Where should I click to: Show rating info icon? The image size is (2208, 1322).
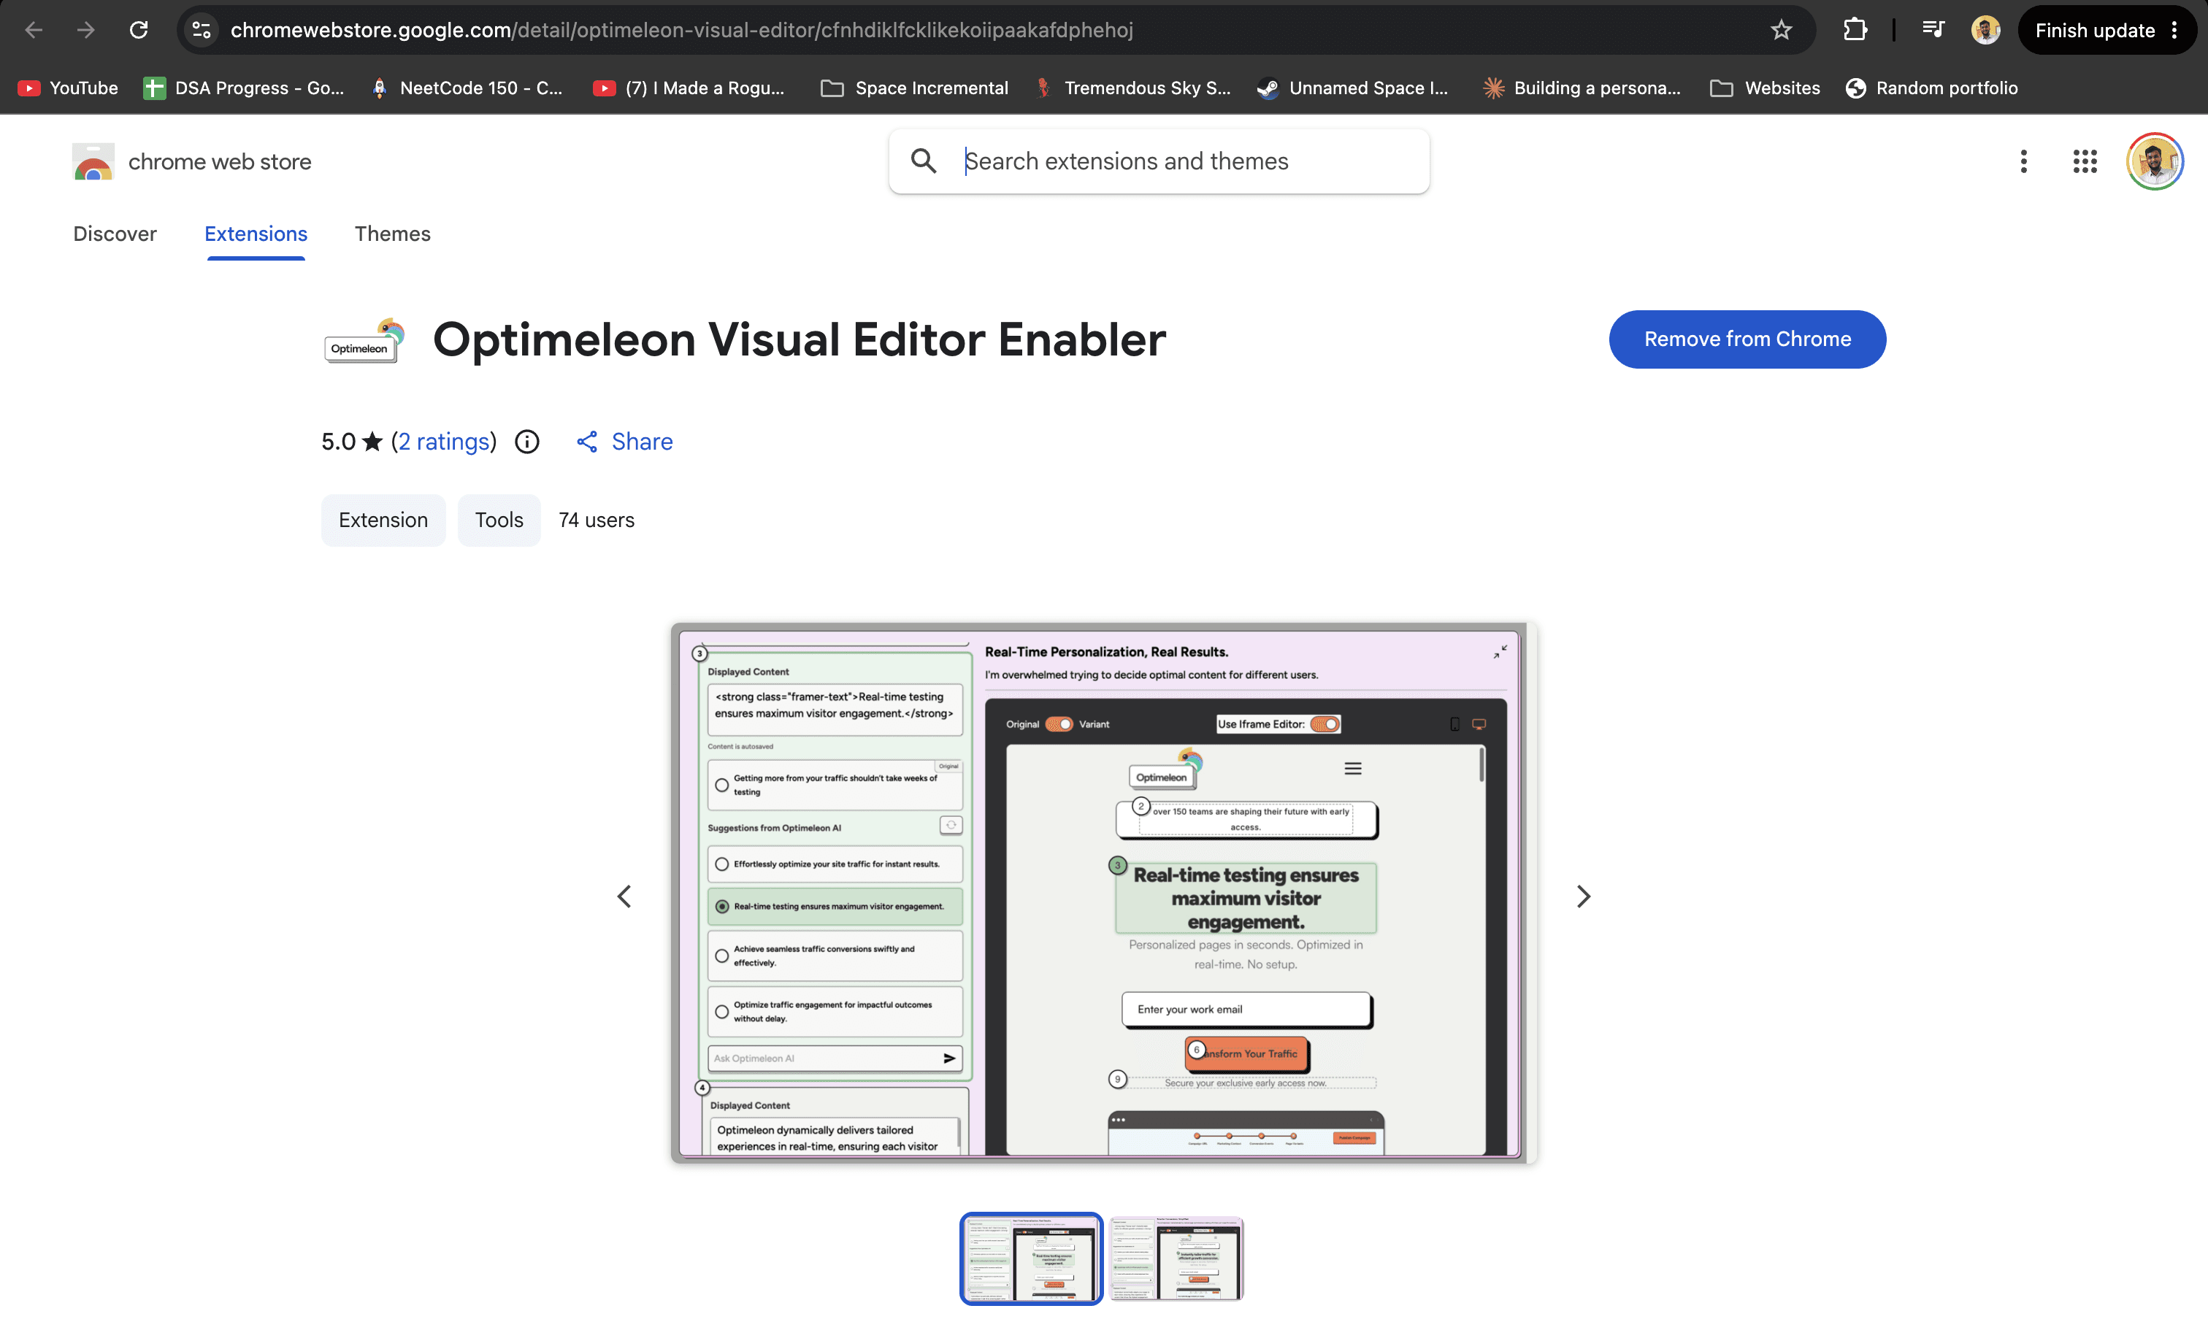click(x=526, y=442)
